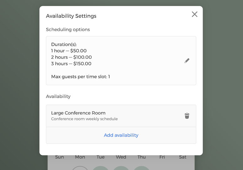Select the Sat day column header

tap(182, 157)
